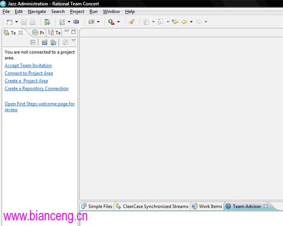Click the Back navigation arrow icon
Image resolution: width=283 pixels, height=226 pixels.
point(185,22)
